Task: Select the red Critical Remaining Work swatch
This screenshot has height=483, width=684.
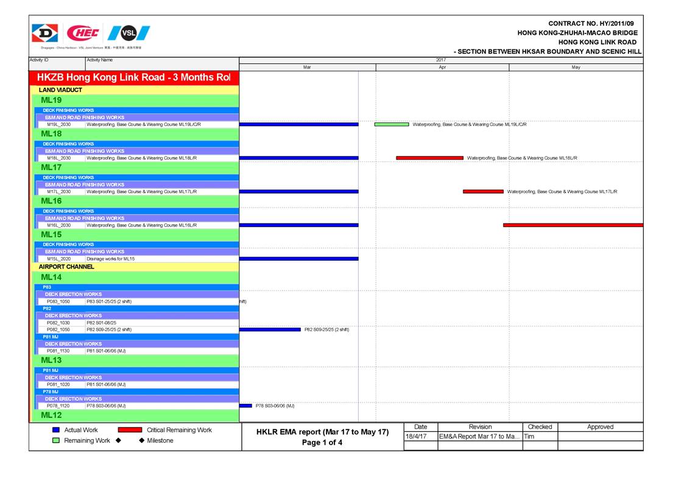Action: pyautogui.click(x=130, y=430)
